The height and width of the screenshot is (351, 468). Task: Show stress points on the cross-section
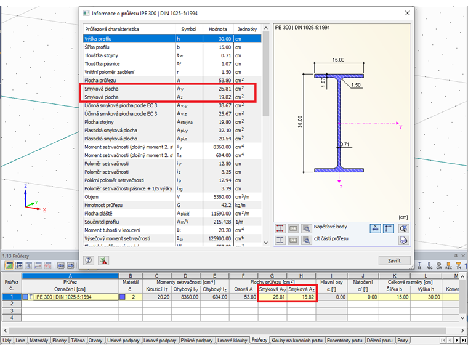coord(280,228)
